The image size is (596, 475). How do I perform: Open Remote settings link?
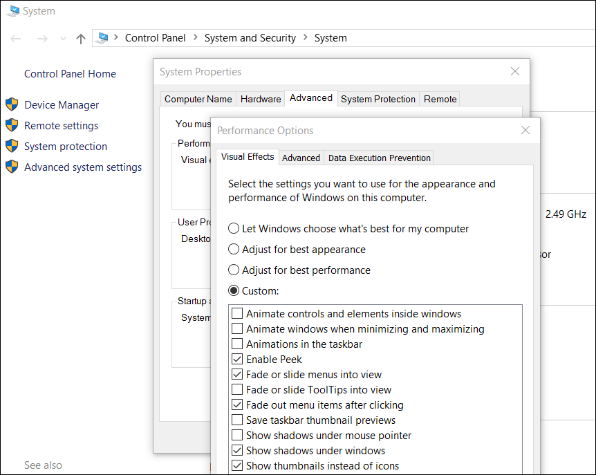(62, 125)
